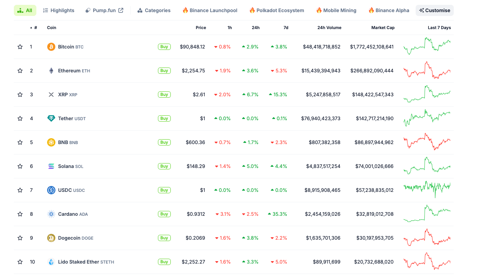Click the Dogecoin coin logo
496x275 pixels.
pos(51,238)
